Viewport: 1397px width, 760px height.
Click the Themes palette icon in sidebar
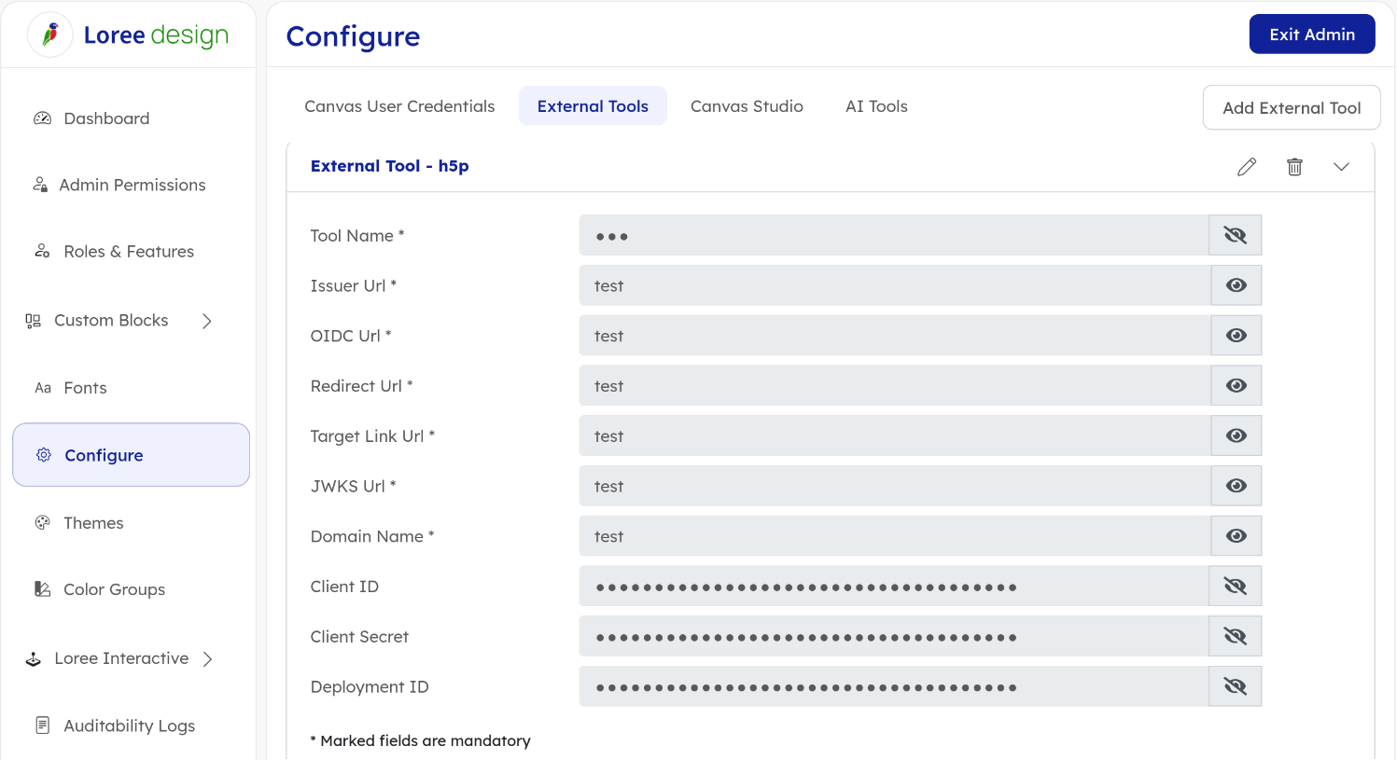pyautogui.click(x=43, y=523)
